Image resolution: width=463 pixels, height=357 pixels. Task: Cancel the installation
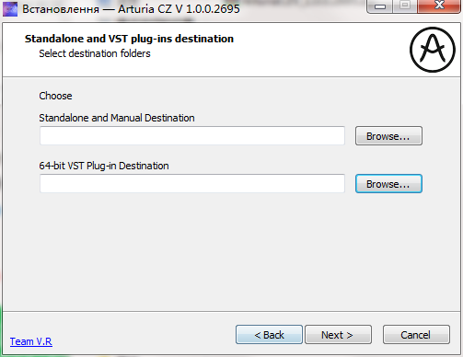416,335
